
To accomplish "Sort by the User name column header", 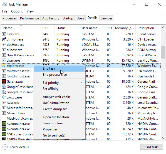I will click(91, 28).
